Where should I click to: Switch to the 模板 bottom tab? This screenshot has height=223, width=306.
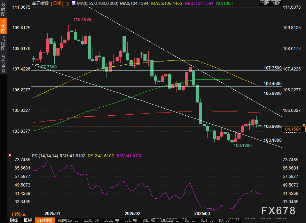(x=28, y=220)
